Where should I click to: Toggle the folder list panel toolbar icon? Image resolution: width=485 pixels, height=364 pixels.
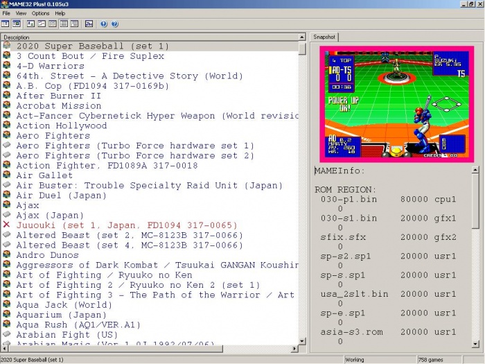[6, 24]
